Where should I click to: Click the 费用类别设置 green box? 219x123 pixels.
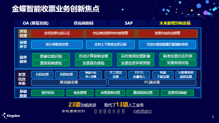click(143, 93)
